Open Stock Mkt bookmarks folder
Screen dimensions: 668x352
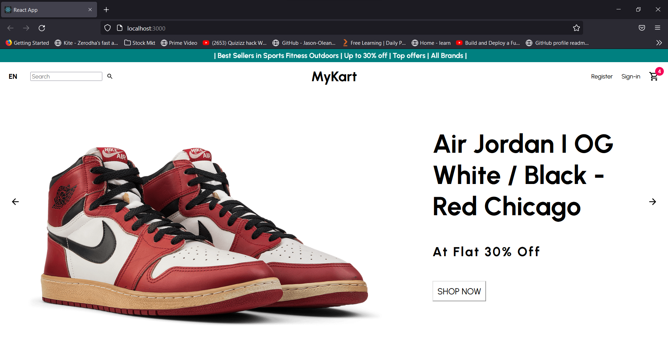[x=140, y=43]
